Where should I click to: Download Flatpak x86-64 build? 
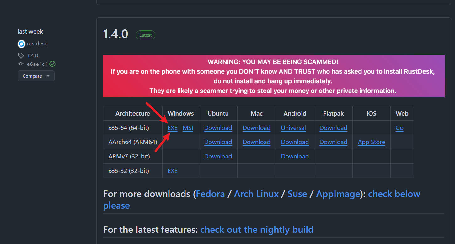pos(333,128)
